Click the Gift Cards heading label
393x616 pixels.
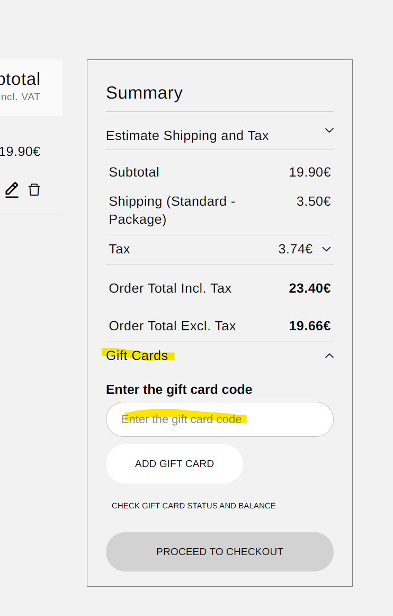(137, 356)
